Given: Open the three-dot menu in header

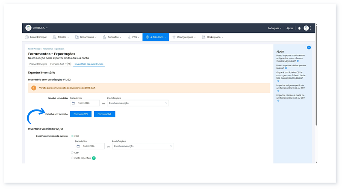Looking at the screenshot, I should [311, 28].
